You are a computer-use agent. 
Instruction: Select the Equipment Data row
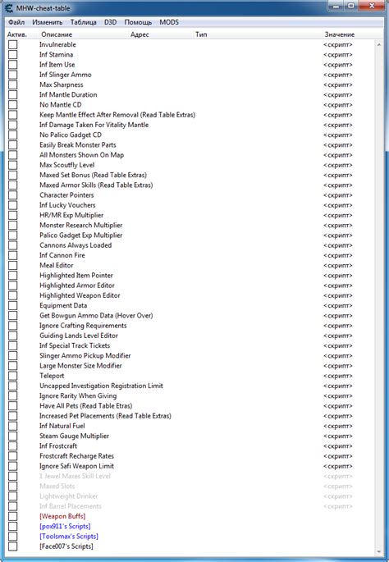coord(63,305)
